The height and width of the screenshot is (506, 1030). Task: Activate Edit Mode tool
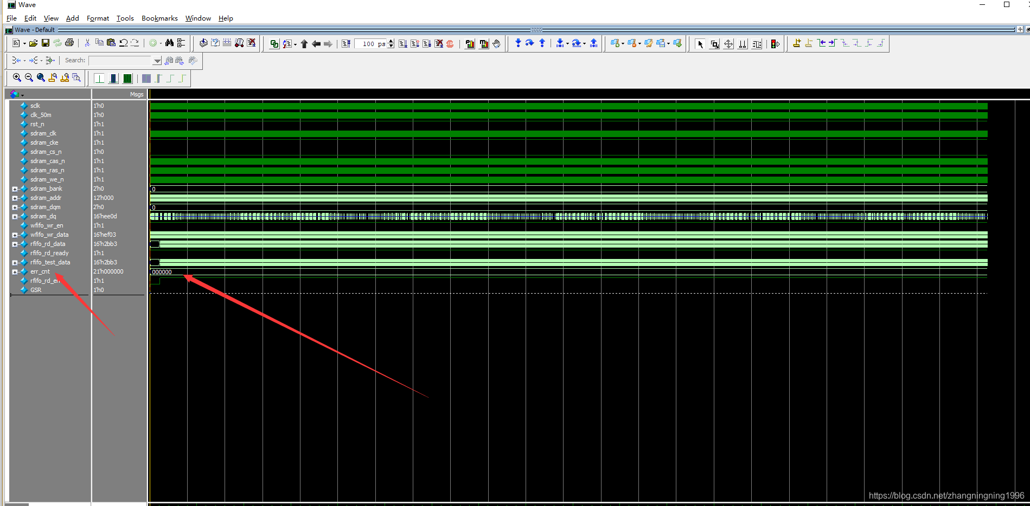[757, 44]
